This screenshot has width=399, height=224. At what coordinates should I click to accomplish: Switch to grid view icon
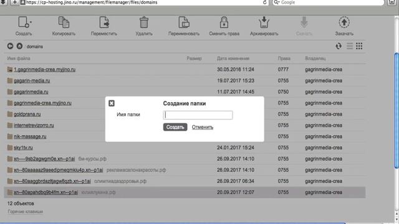pyautogui.click(x=359, y=46)
